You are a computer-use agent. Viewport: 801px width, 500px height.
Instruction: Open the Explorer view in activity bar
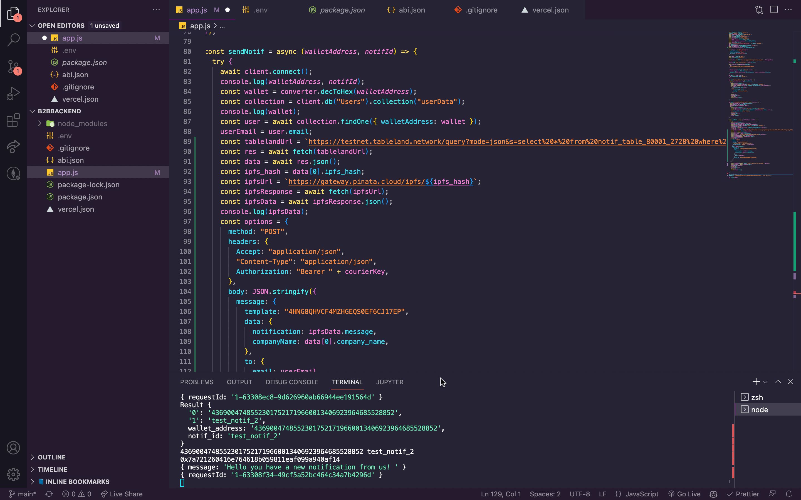13,13
